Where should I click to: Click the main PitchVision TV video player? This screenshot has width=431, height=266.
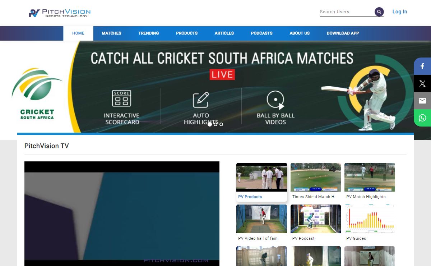pyautogui.click(x=122, y=214)
